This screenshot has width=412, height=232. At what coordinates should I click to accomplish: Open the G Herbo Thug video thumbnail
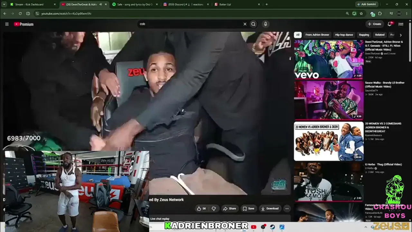(329, 181)
